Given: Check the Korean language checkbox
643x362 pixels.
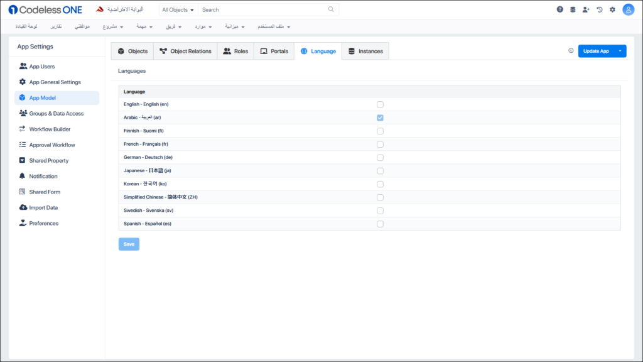Looking at the screenshot, I should tap(380, 184).
